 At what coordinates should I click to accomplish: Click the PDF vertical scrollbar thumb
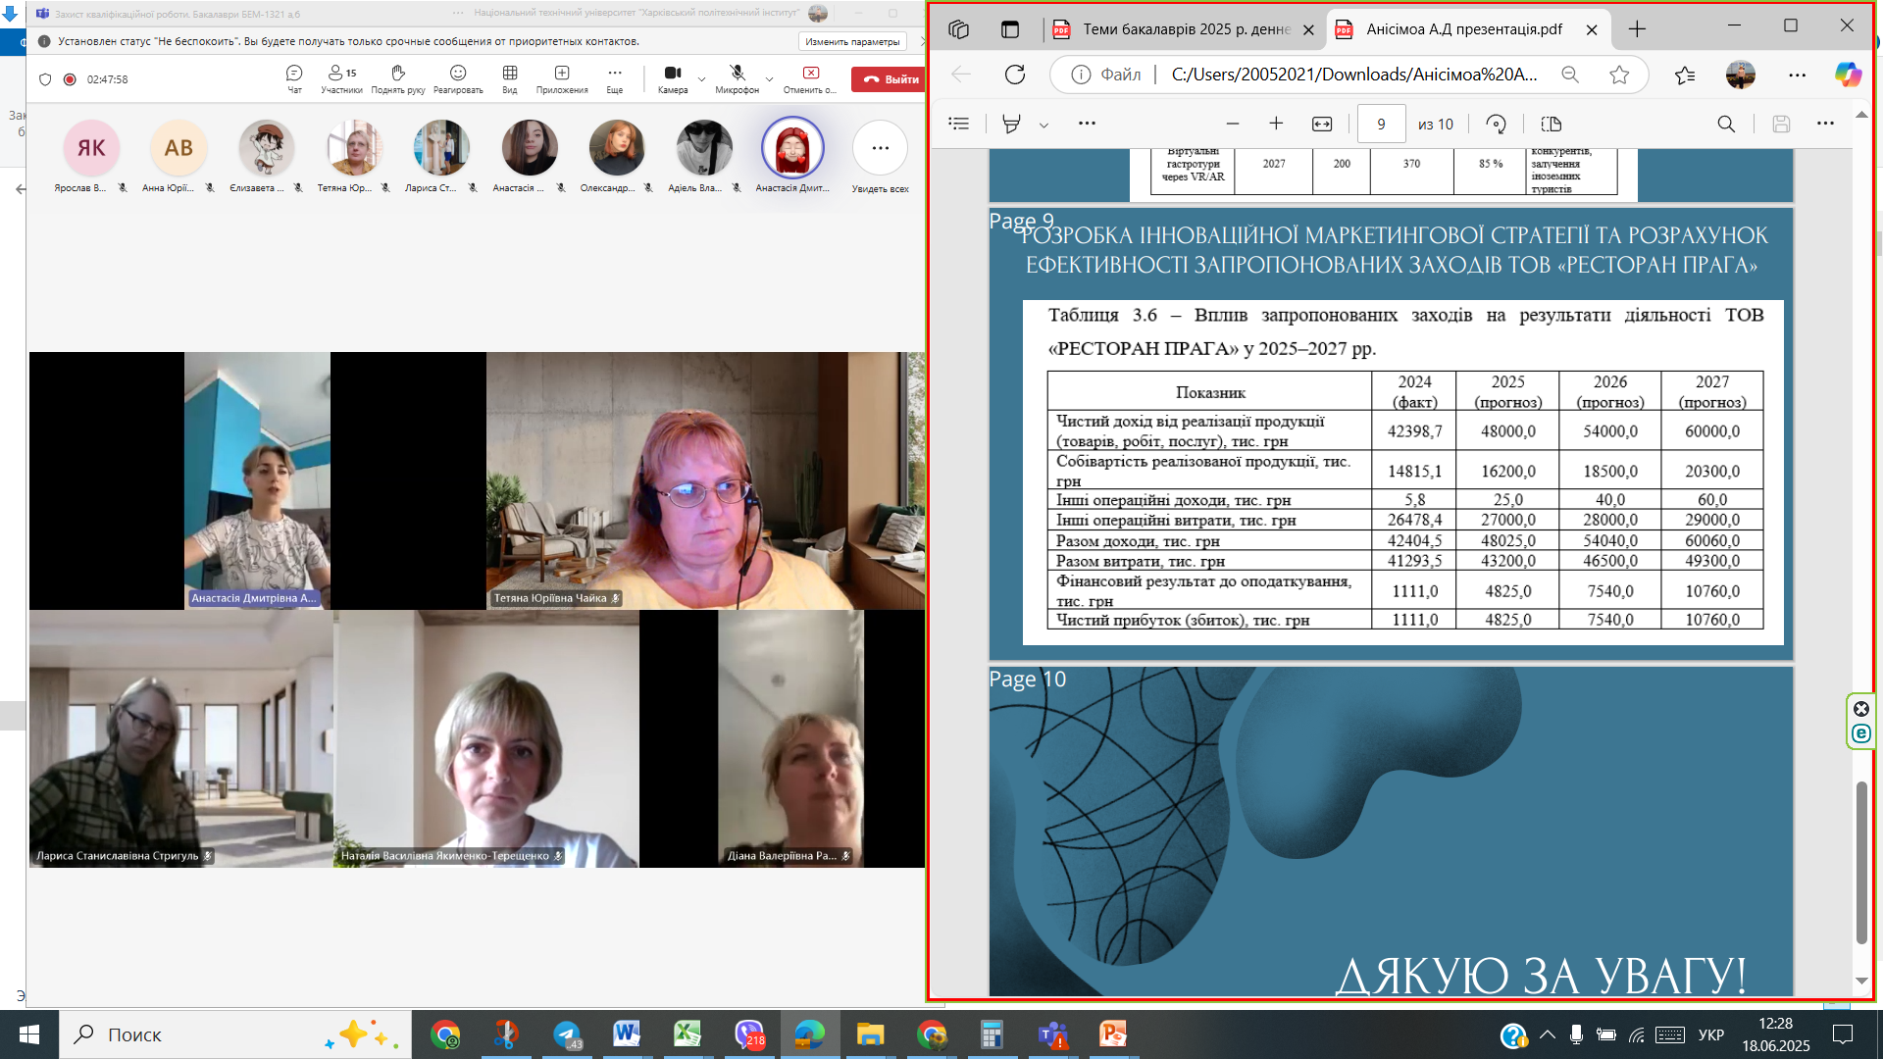[1861, 863]
